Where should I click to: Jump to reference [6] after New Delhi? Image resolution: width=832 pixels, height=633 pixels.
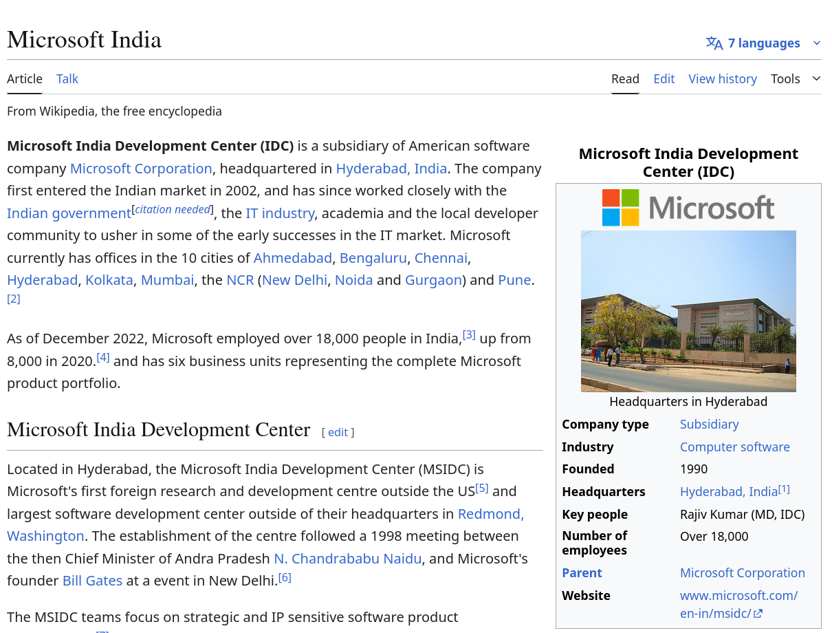pos(285,577)
